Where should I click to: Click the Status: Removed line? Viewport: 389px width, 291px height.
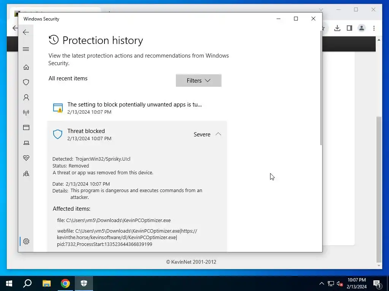(x=71, y=166)
